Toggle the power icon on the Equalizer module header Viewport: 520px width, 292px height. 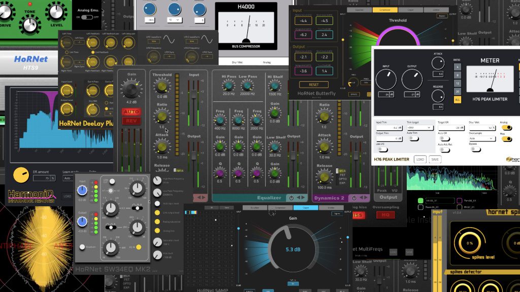(x=291, y=197)
